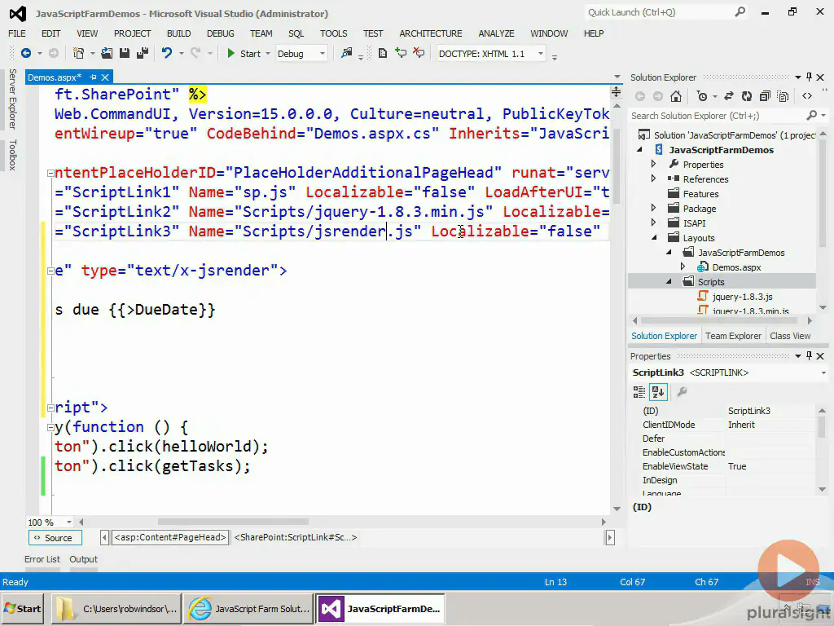Expand the Package folder node
Screen dimensions: 834x626
coord(654,208)
